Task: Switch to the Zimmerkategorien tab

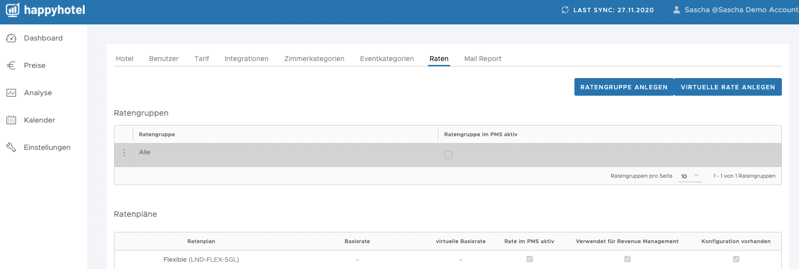Action: tap(314, 59)
